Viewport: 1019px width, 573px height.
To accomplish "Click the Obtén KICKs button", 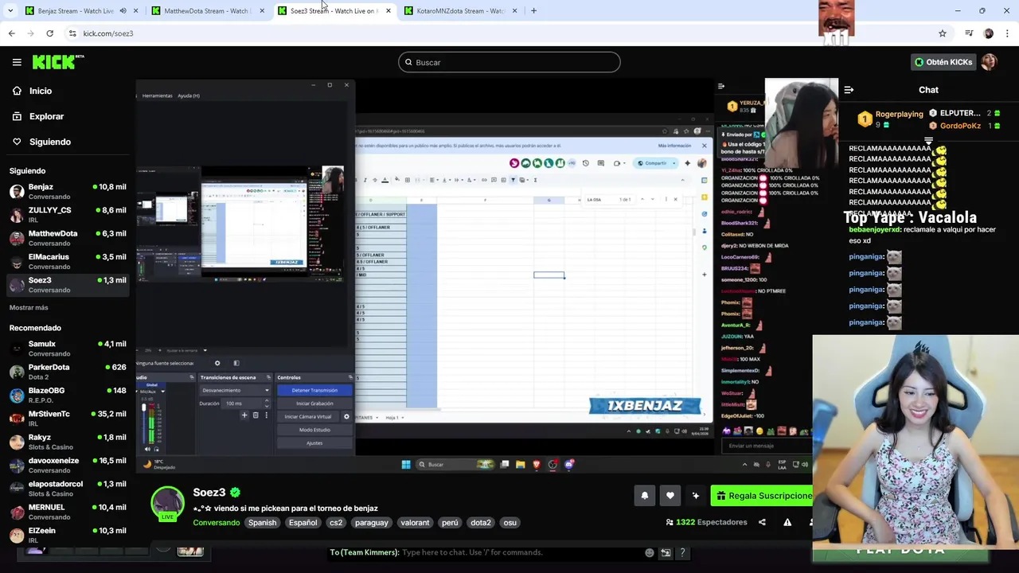I will pyautogui.click(x=943, y=62).
